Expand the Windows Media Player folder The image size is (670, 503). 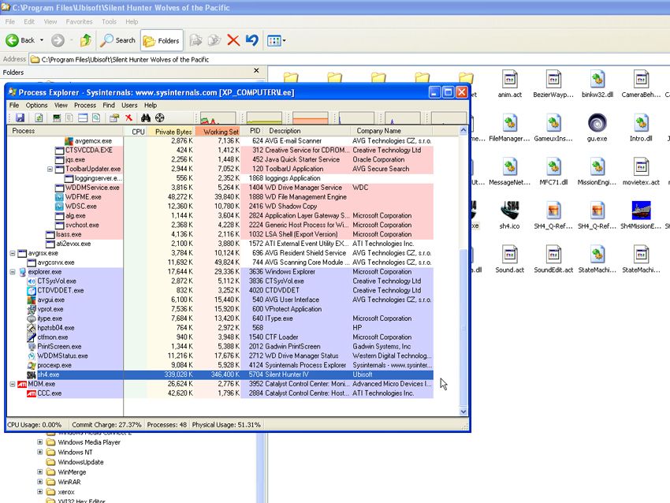coord(39,442)
